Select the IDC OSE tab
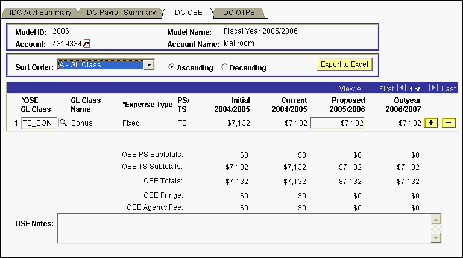The width and height of the screenshot is (463, 258). (187, 13)
